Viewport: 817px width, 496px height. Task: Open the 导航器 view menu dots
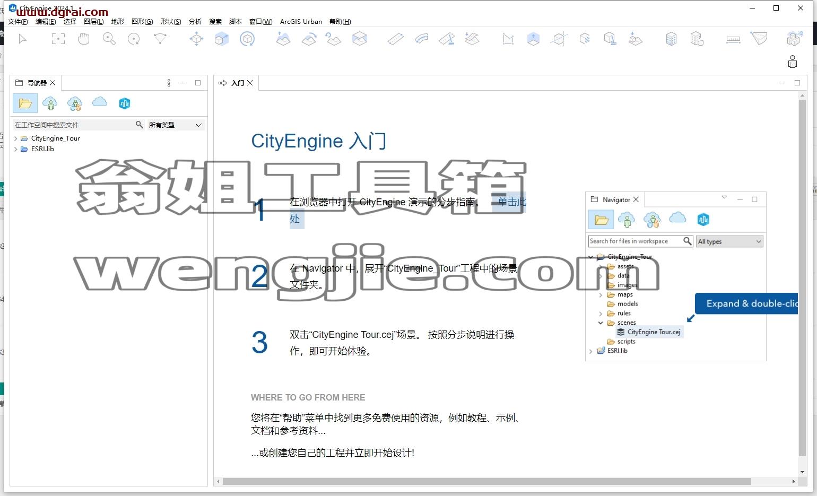169,83
